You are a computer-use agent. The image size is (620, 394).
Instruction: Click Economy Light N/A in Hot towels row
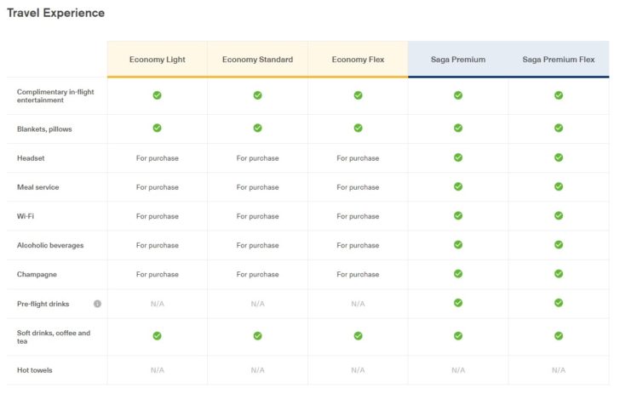coord(157,370)
